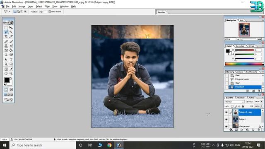
Task: Select the Brush tool
Action: 11,41
